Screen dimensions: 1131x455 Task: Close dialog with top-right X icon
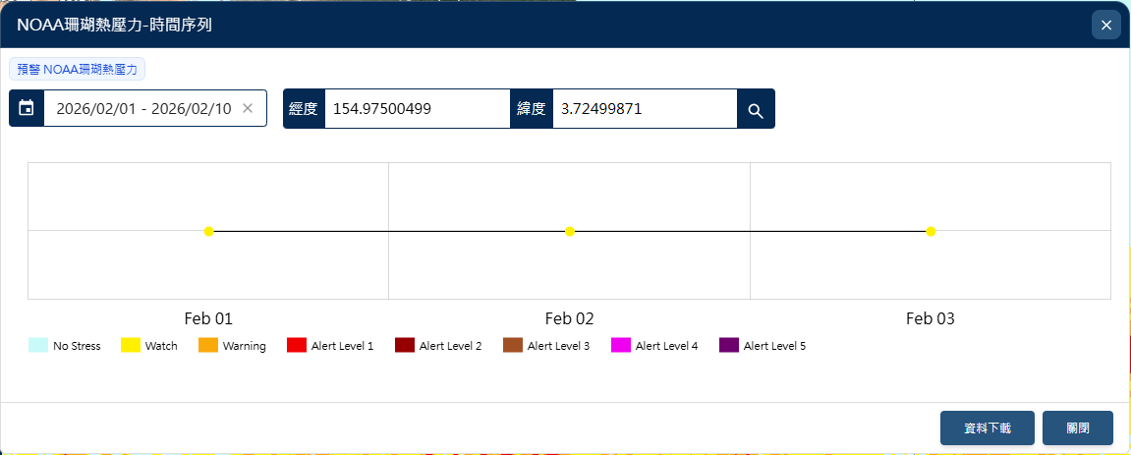1105,26
